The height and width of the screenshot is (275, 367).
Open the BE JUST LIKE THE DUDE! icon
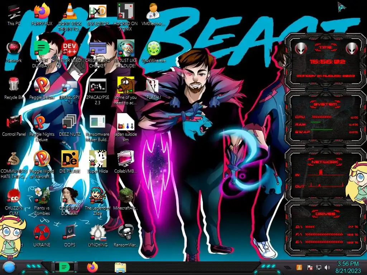pos(125,54)
